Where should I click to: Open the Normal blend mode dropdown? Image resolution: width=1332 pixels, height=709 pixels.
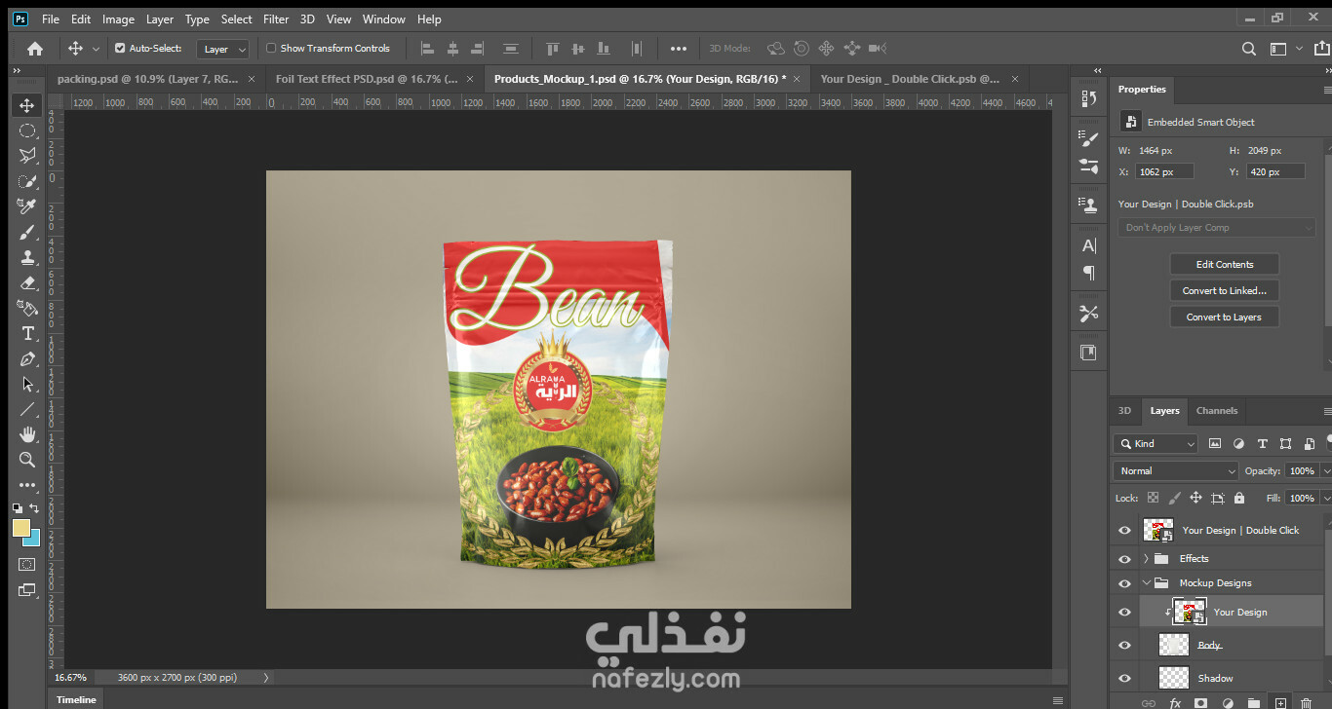(1176, 470)
